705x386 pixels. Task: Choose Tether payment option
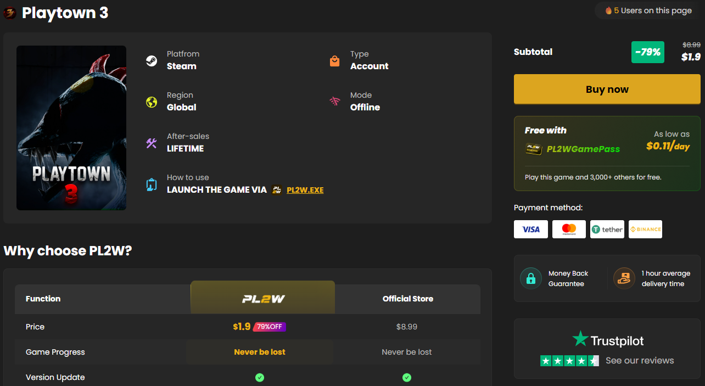pos(607,230)
